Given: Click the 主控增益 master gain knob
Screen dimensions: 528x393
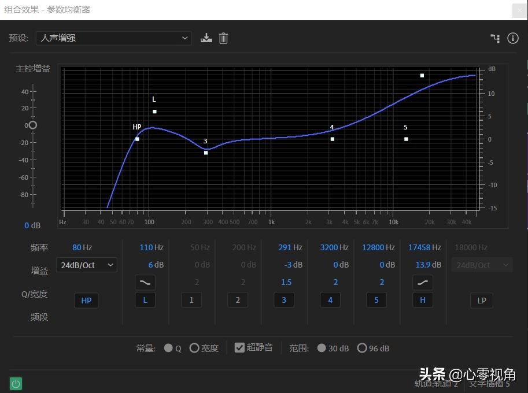Looking at the screenshot, I should pyautogui.click(x=32, y=125).
